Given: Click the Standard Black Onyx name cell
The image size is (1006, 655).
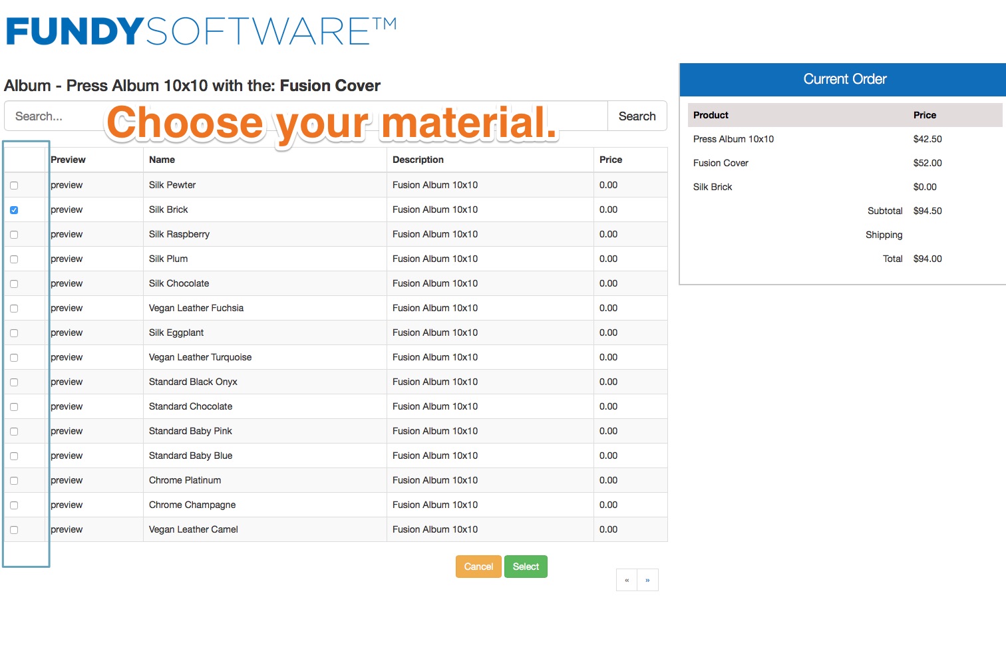Looking at the screenshot, I should tap(265, 382).
